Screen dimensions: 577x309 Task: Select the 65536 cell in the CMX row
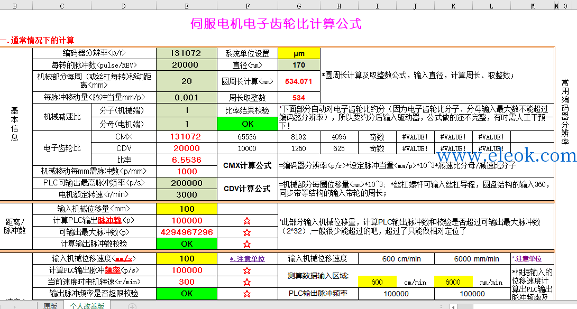tap(248, 137)
